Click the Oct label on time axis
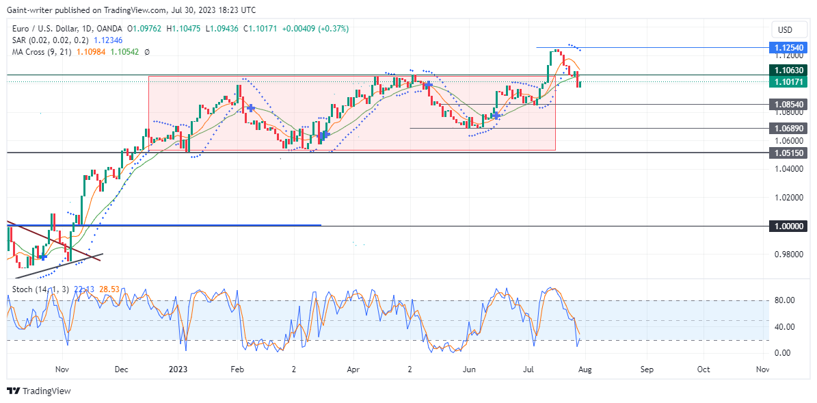817x403 pixels. point(704,369)
